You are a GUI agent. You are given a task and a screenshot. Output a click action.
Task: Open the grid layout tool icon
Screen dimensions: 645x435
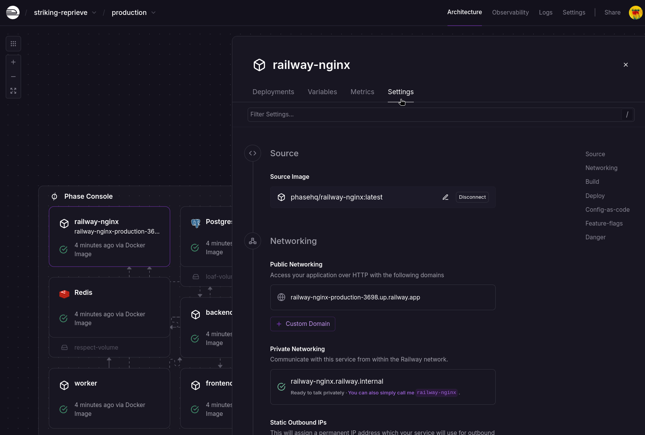point(13,44)
